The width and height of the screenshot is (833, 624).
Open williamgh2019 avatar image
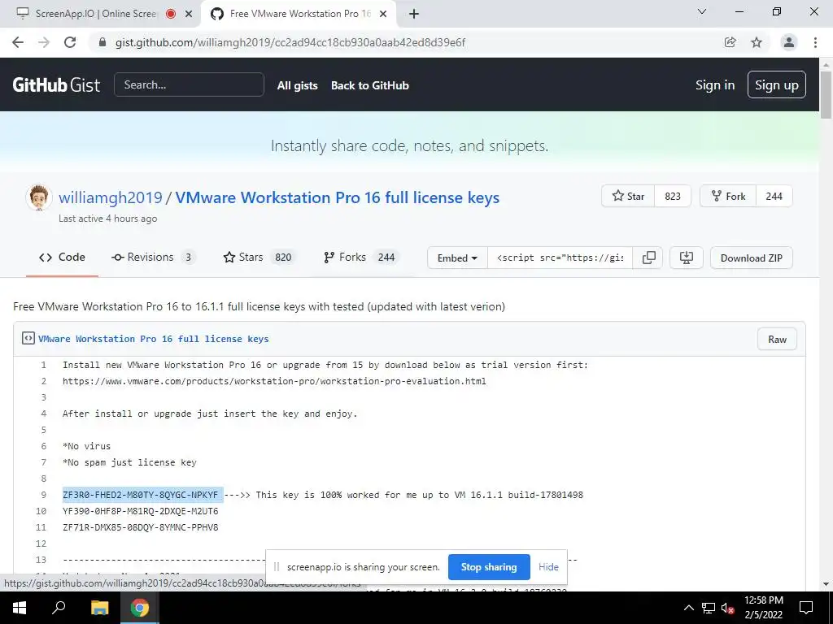pos(39,198)
